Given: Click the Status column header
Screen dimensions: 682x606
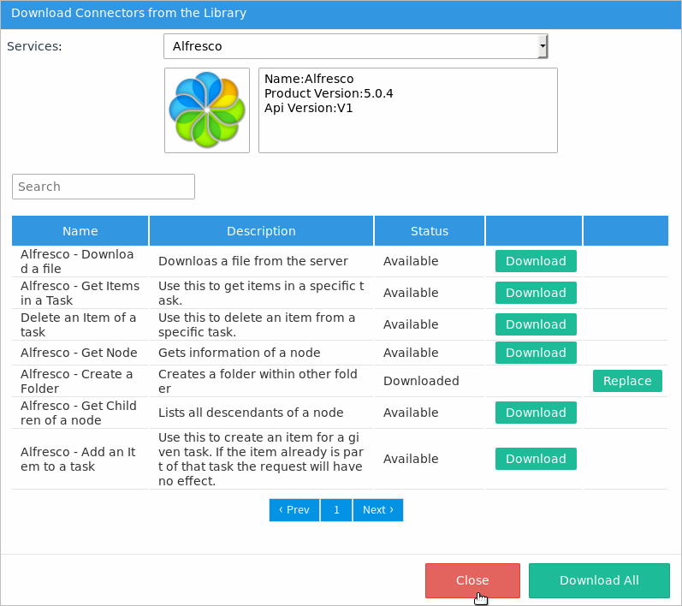Looking at the screenshot, I should 430,231.
